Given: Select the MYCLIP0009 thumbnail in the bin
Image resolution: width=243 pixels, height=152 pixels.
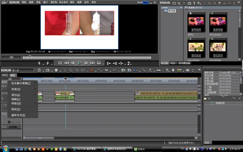Looking at the screenshot, I should point(218,22).
